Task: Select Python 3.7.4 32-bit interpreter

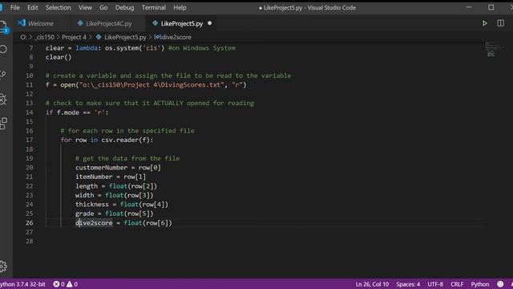Action: (x=22, y=284)
